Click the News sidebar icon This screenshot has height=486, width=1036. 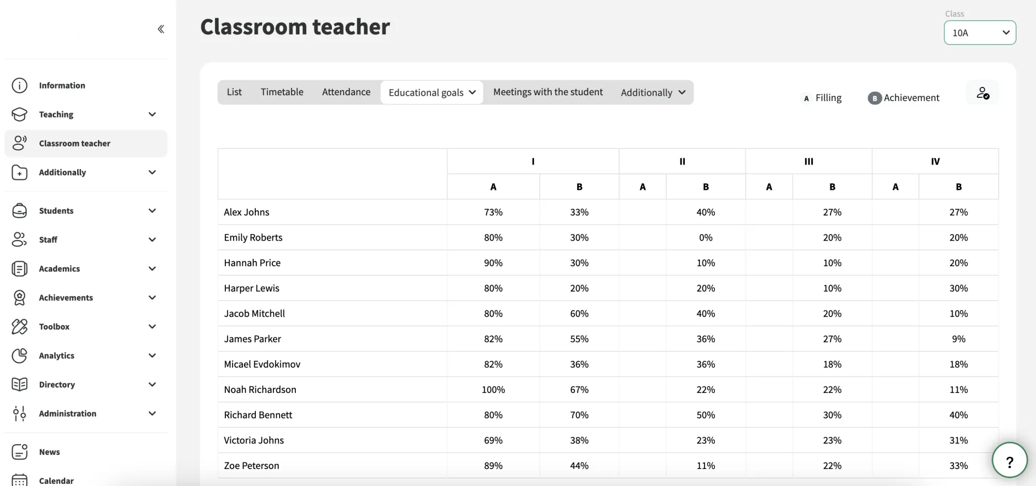[x=20, y=452]
